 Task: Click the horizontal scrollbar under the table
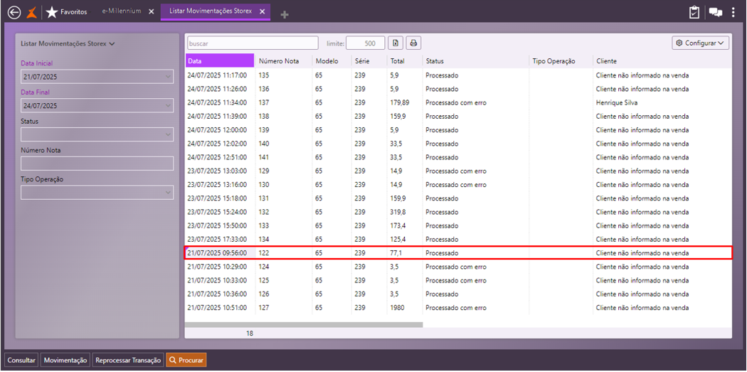[304, 325]
